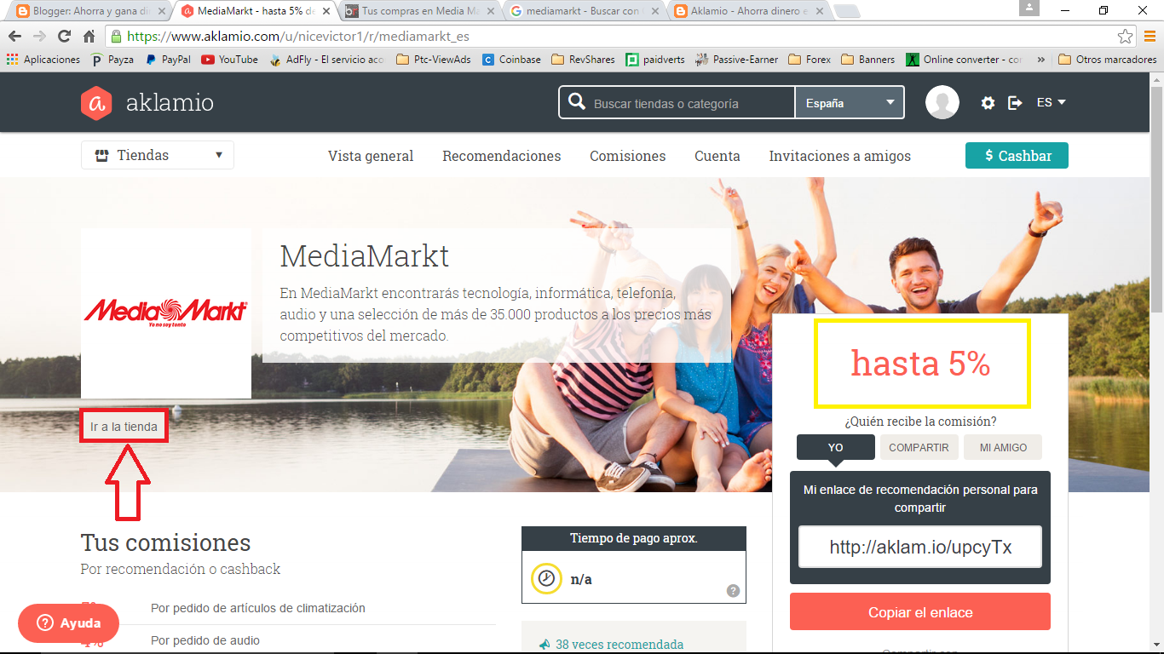Click the Ir a la tienda button
Viewport: 1164px width, 654px height.
click(124, 427)
